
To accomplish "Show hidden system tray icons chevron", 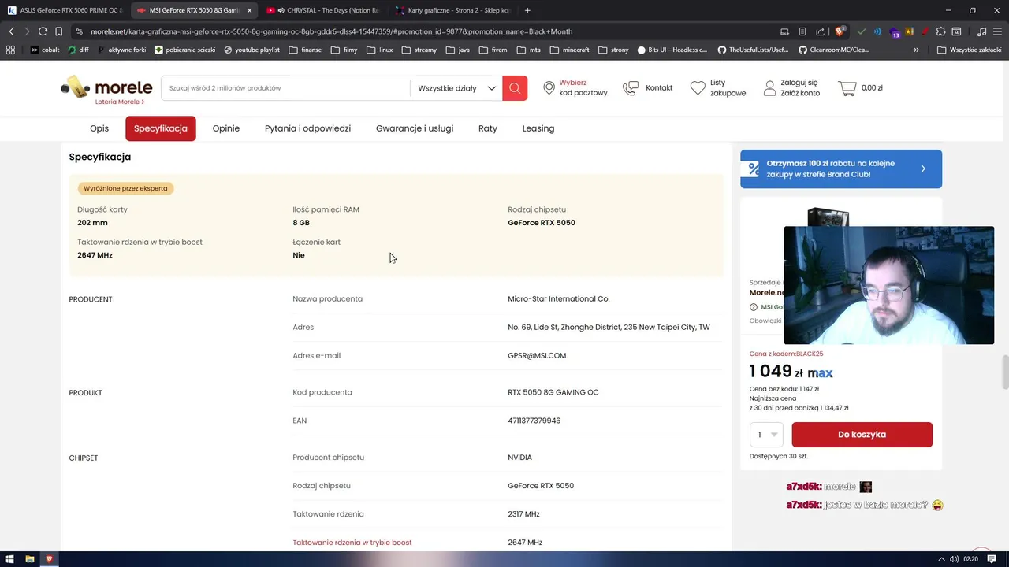I will [941, 559].
